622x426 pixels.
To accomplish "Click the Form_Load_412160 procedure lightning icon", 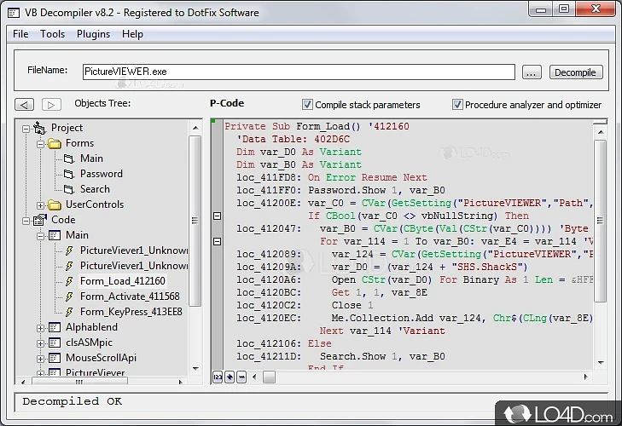I will click(69, 281).
